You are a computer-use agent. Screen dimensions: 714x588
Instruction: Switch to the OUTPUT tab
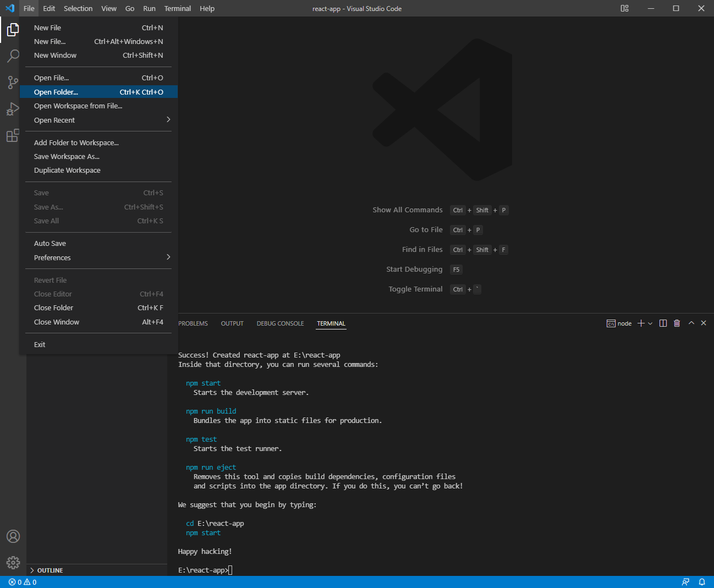point(232,323)
